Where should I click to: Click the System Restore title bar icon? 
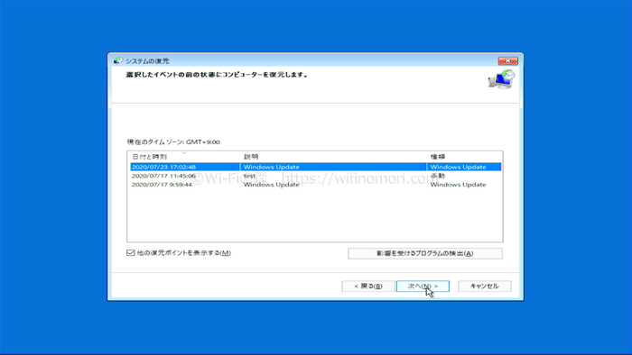click(x=117, y=60)
